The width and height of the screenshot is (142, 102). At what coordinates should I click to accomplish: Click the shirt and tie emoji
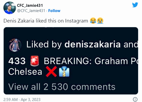click(x=64, y=72)
